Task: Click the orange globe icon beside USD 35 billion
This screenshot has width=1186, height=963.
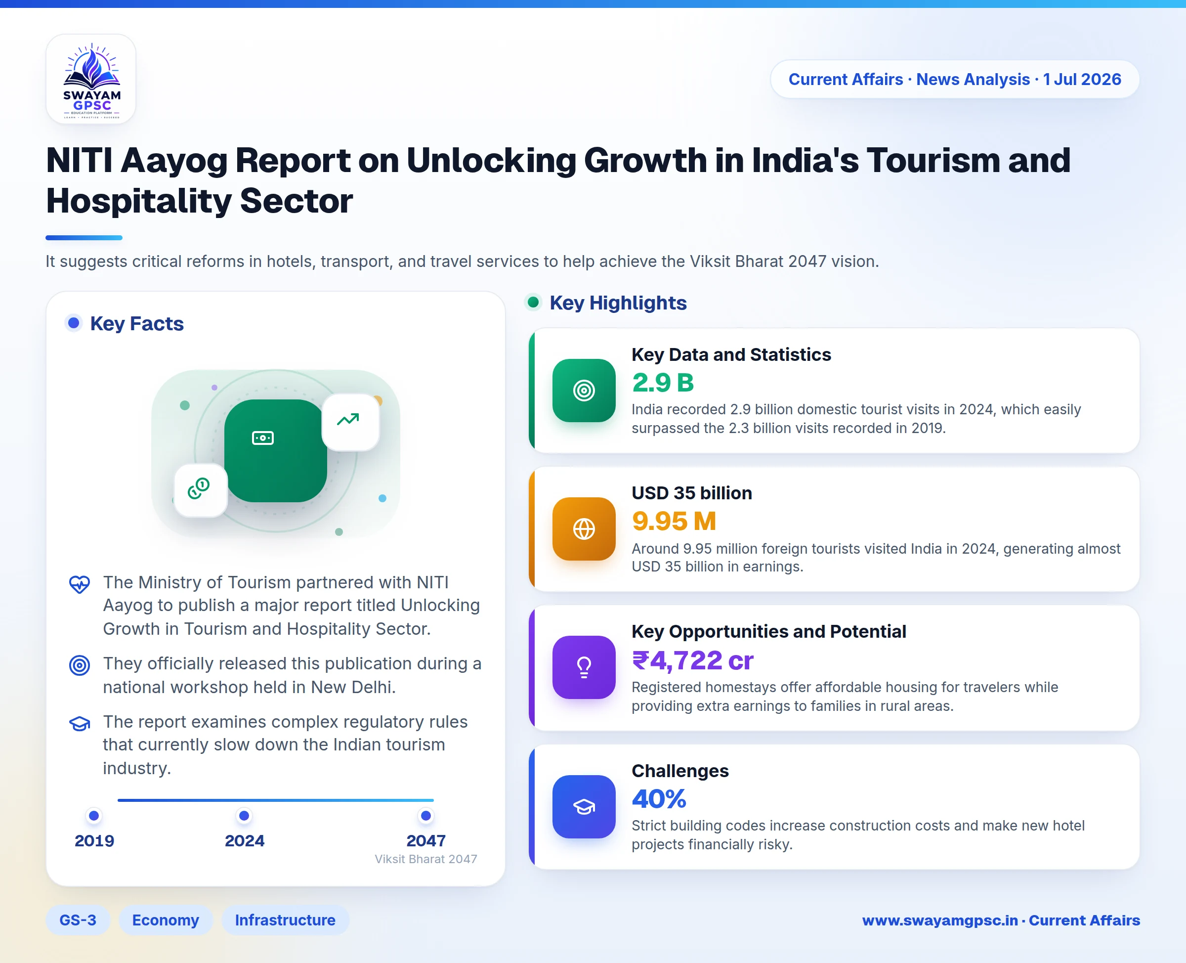Action: tap(583, 528)
